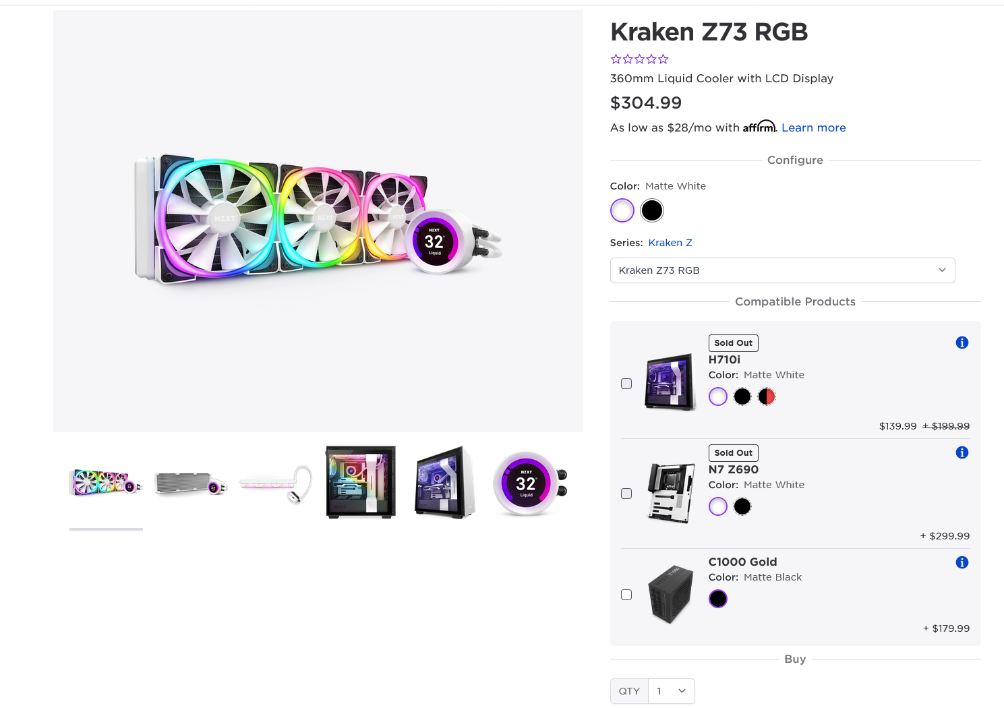Open the Kraken Z series link
Viewport: 1004px width, 708px height.
tap(670, 243)
